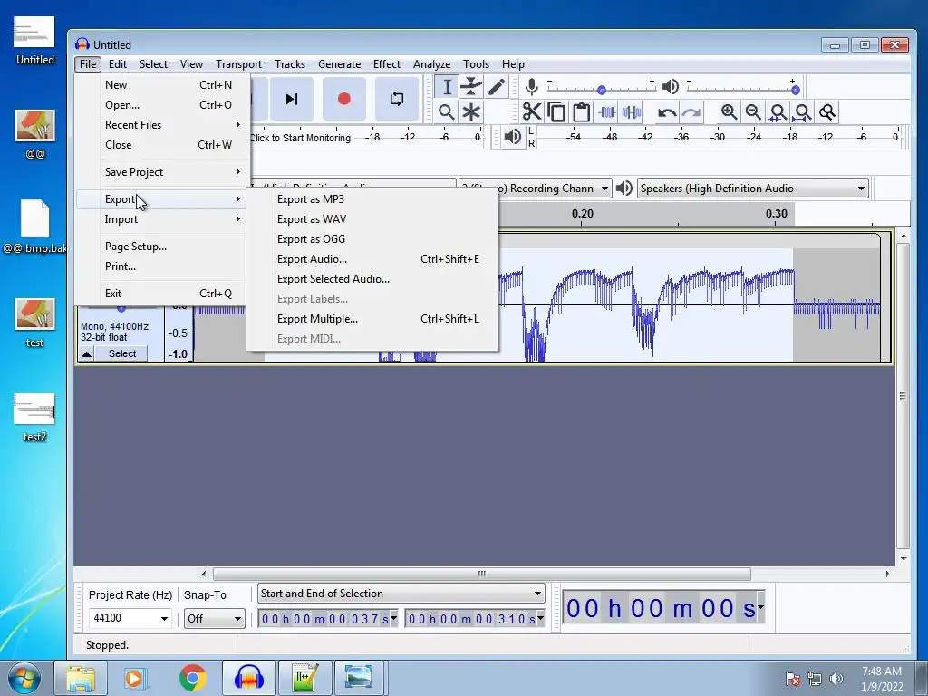Click the system tray volume icon
This screenshot has width=928, height=696.
(836, 678)
